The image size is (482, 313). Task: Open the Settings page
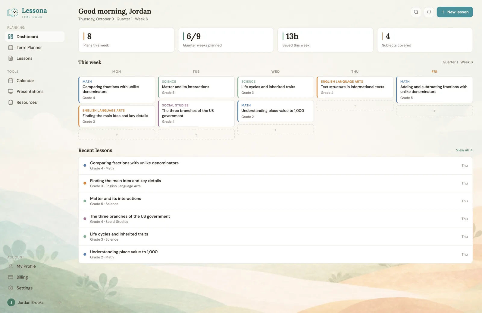click(x=35, y=288)
